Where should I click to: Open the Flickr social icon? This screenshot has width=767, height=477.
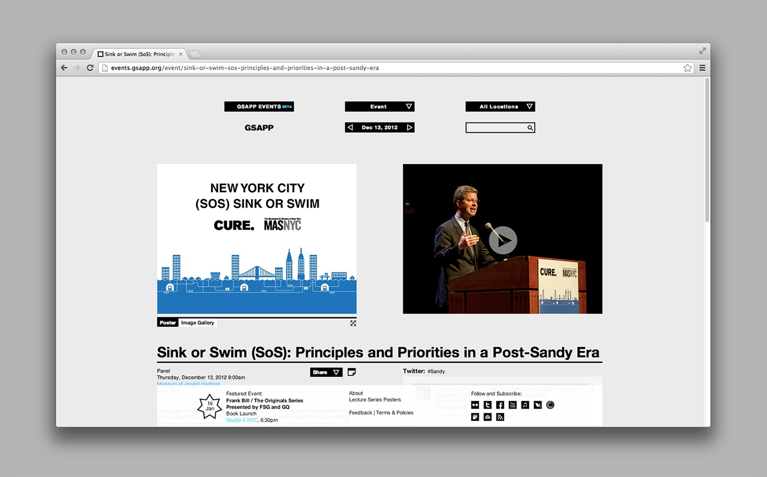pyautogui.click(x=475, y=405)
